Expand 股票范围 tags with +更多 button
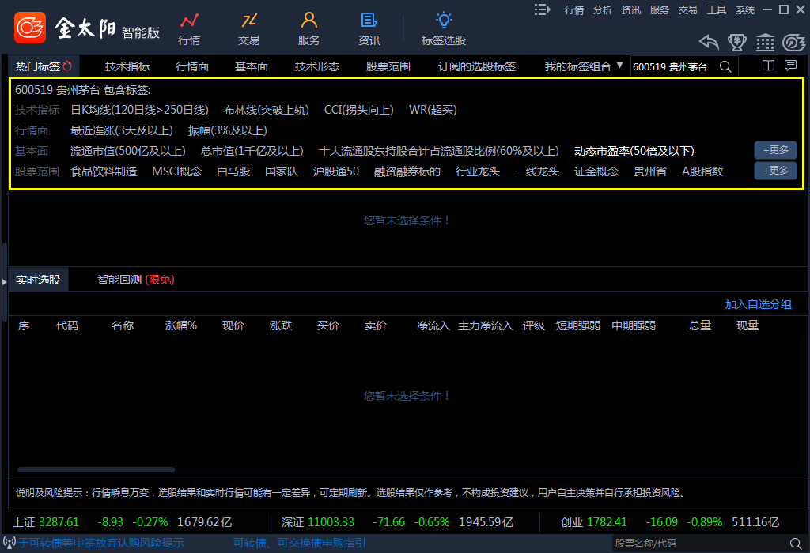 (x=775, y=171)
